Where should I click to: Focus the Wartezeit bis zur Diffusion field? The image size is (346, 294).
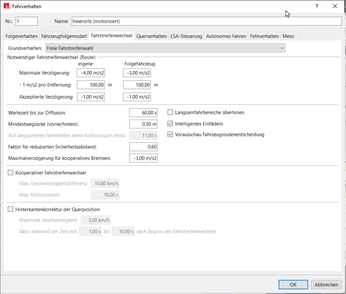143,113
